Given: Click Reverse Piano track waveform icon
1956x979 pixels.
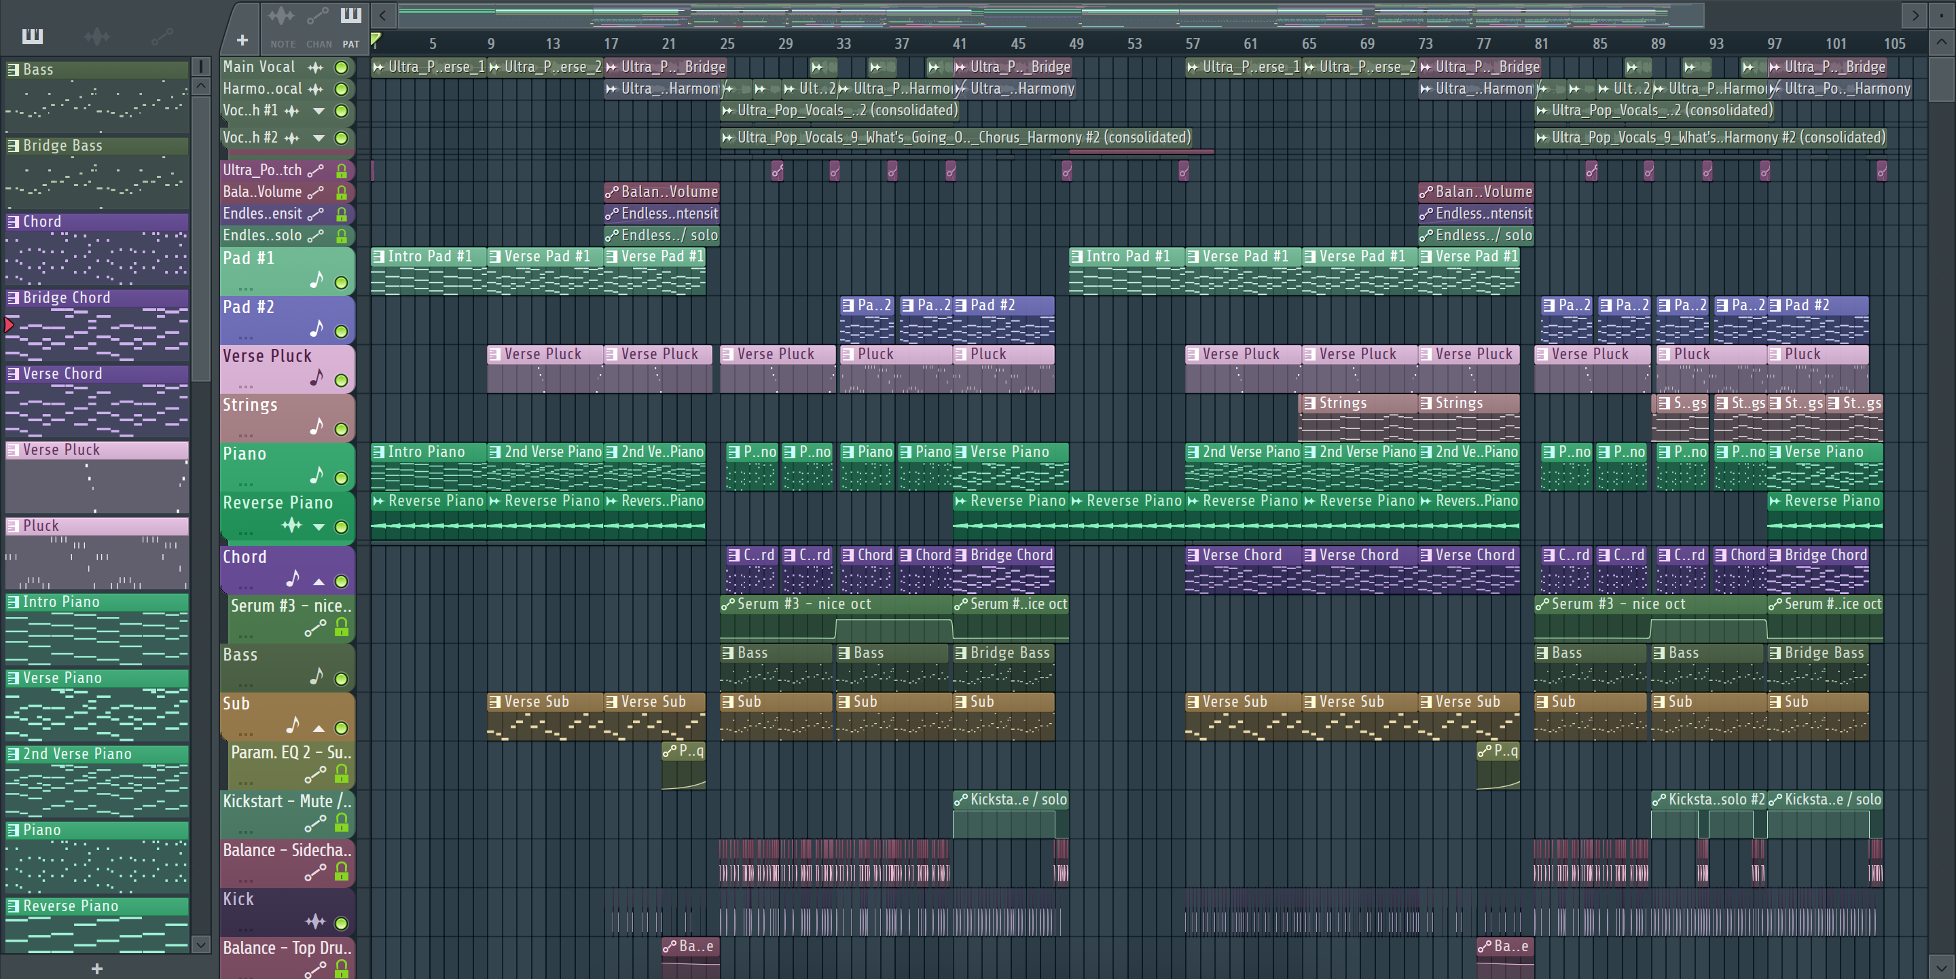Looking at the screenshot, I should click(291, 525).
